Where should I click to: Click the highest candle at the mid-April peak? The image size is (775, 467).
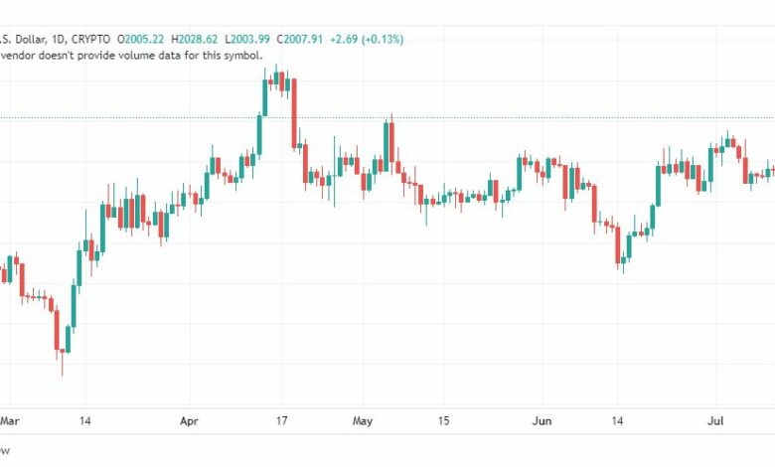click(280, 81)
